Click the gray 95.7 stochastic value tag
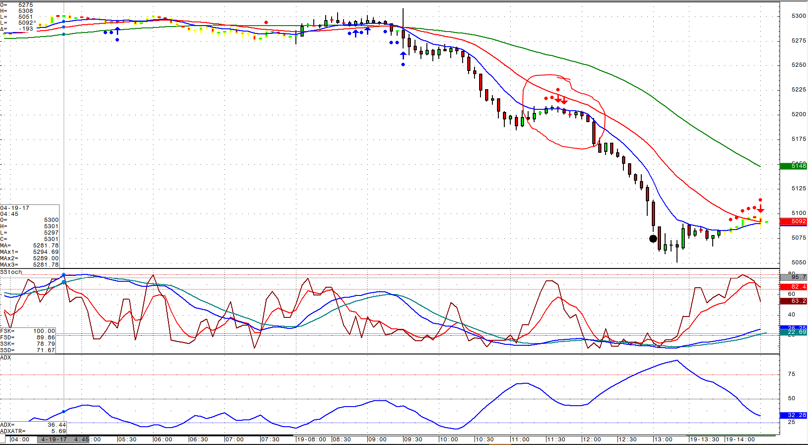Screen dimensions: 808x445 [793, 277]
